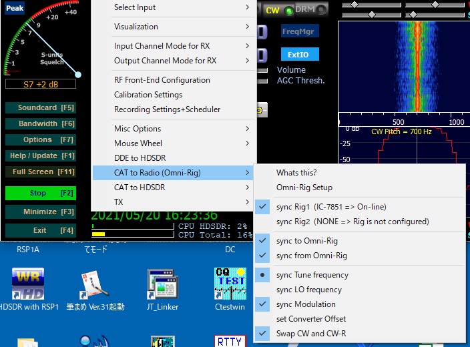Click the Bandwidth [F6] button
The width and height of the screenshot is (470, 347).
coord(41,123)
